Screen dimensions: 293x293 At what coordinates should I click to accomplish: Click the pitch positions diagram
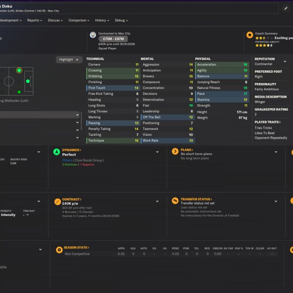pyautogui.click(x=17, y=81)
